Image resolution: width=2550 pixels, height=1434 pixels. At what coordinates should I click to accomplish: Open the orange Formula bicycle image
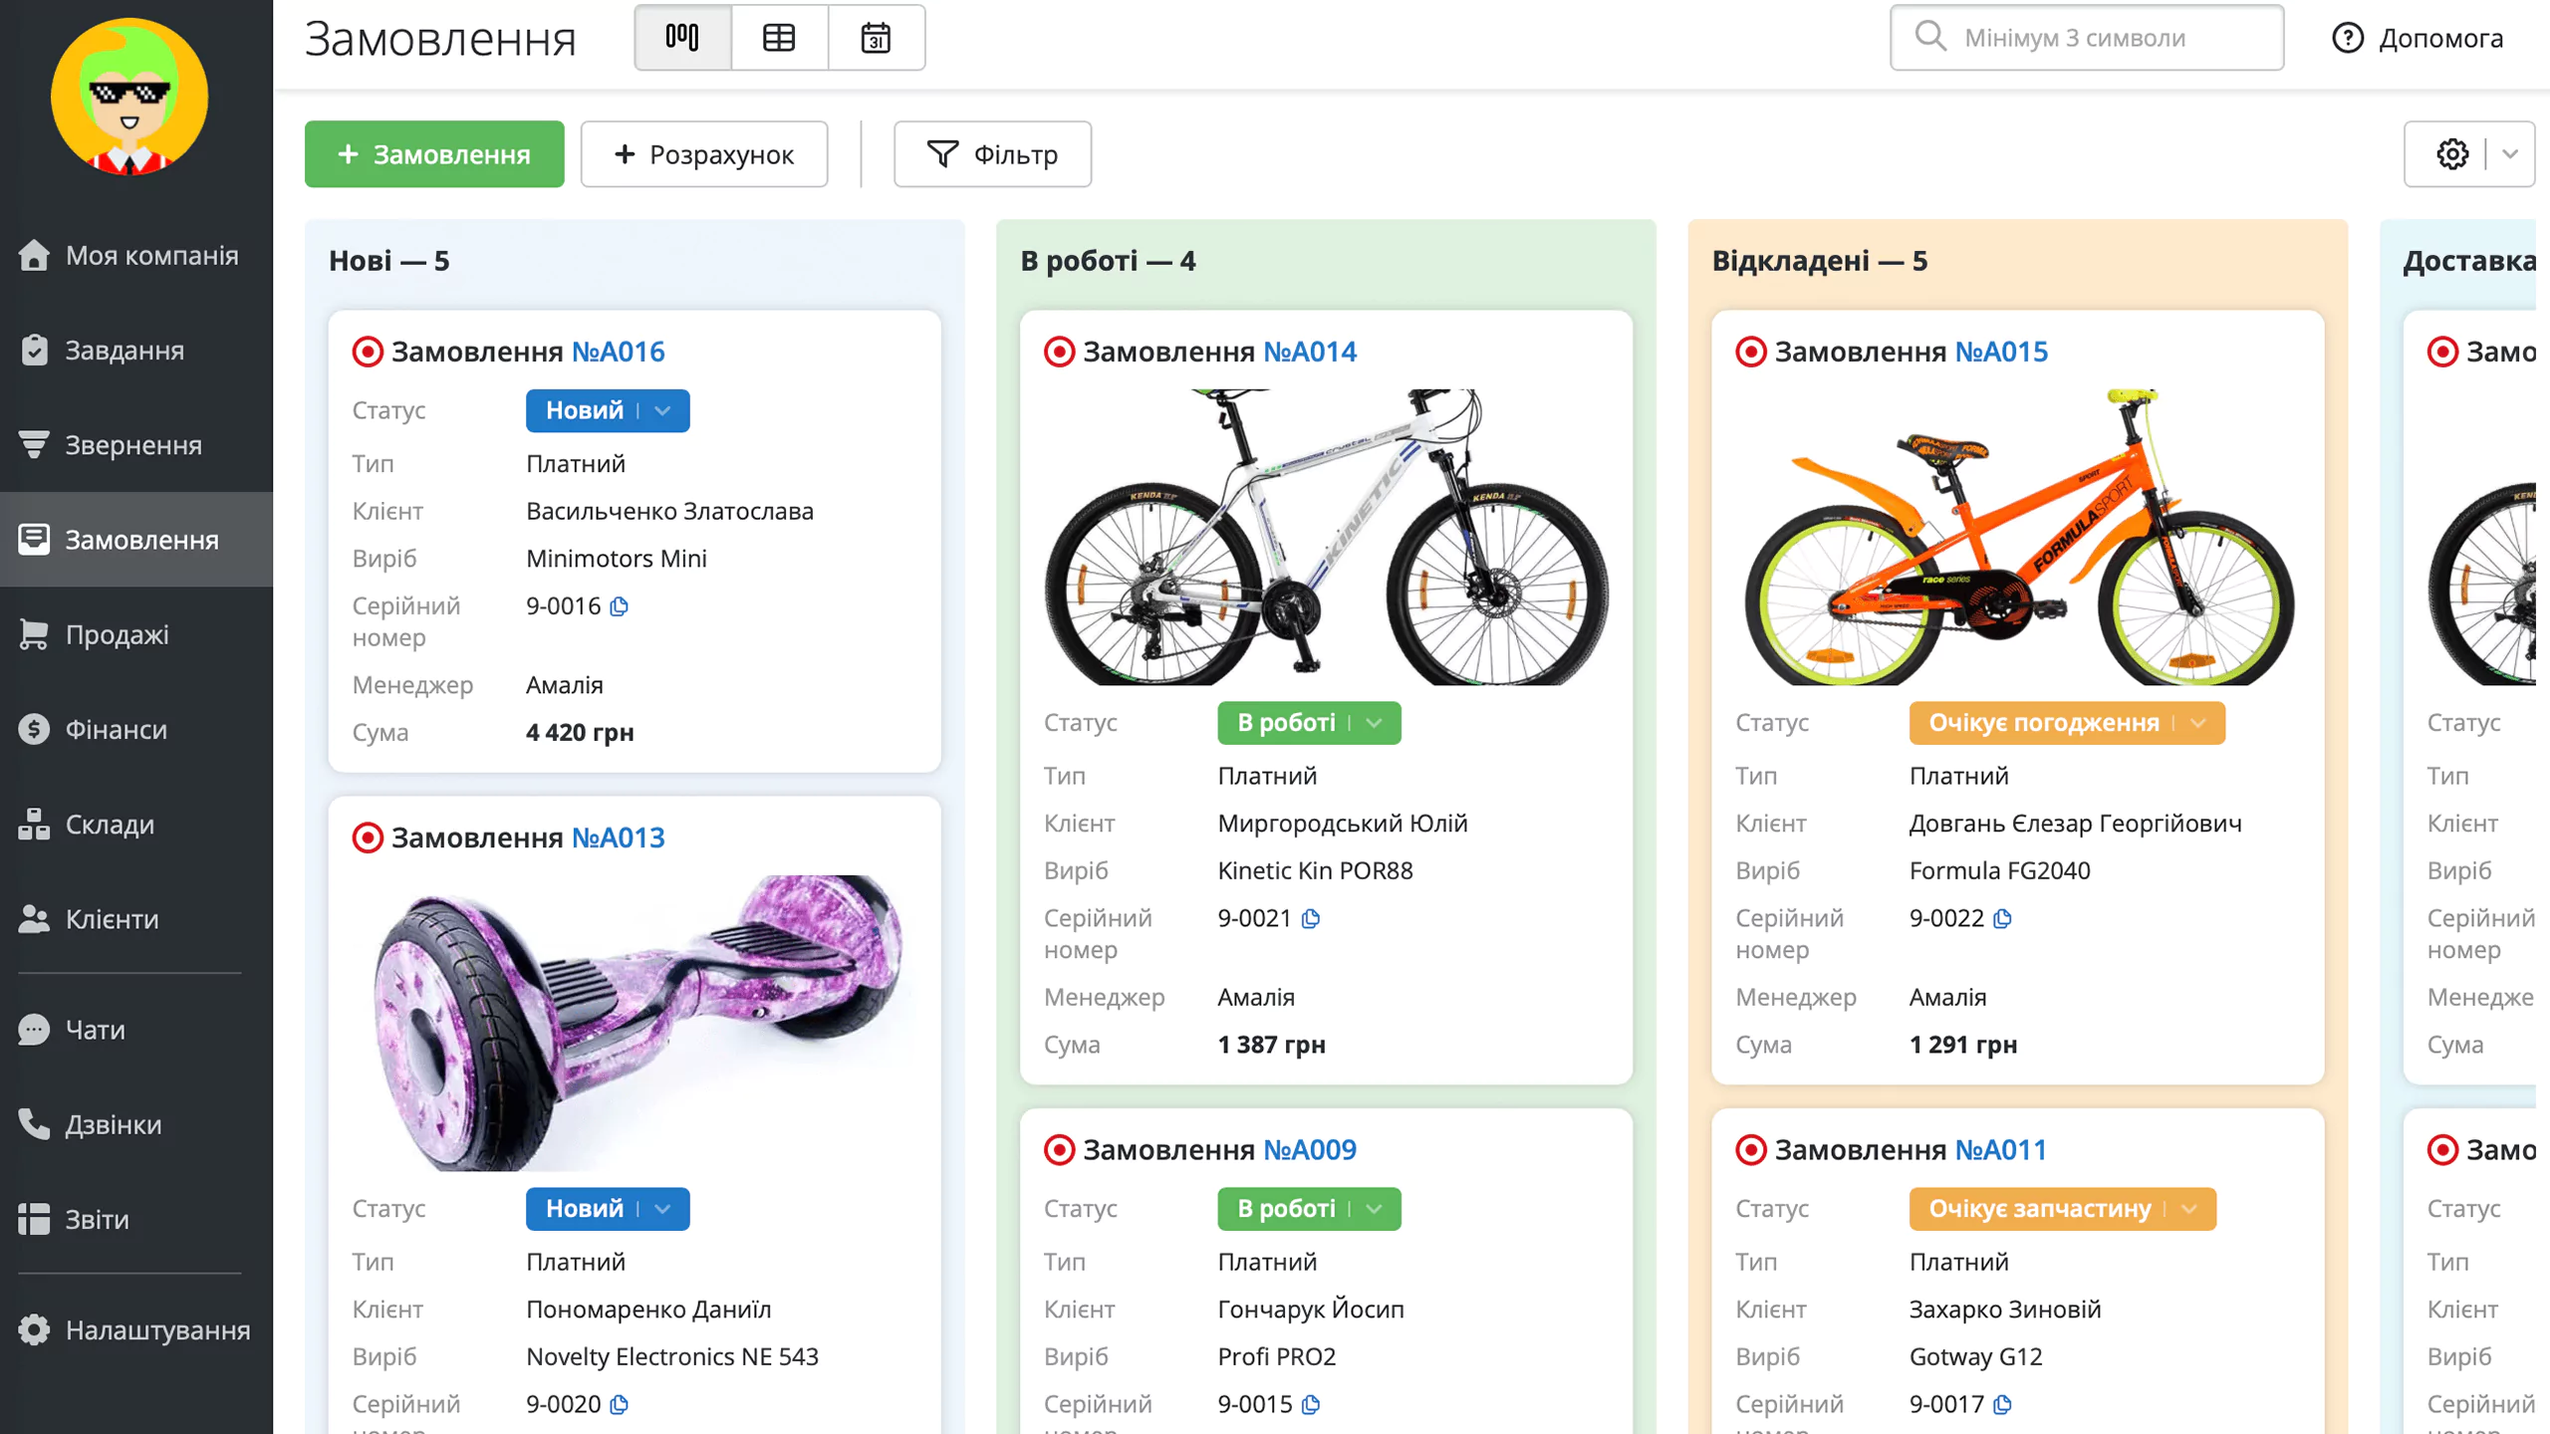click(x=2018, y=537)
